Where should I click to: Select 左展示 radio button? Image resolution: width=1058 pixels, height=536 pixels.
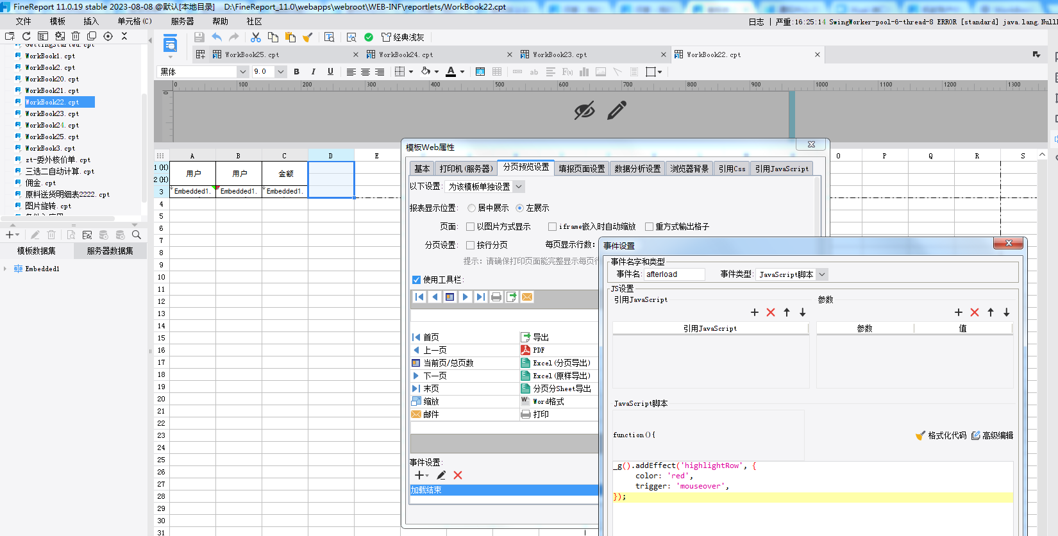(x=519, y=208)
